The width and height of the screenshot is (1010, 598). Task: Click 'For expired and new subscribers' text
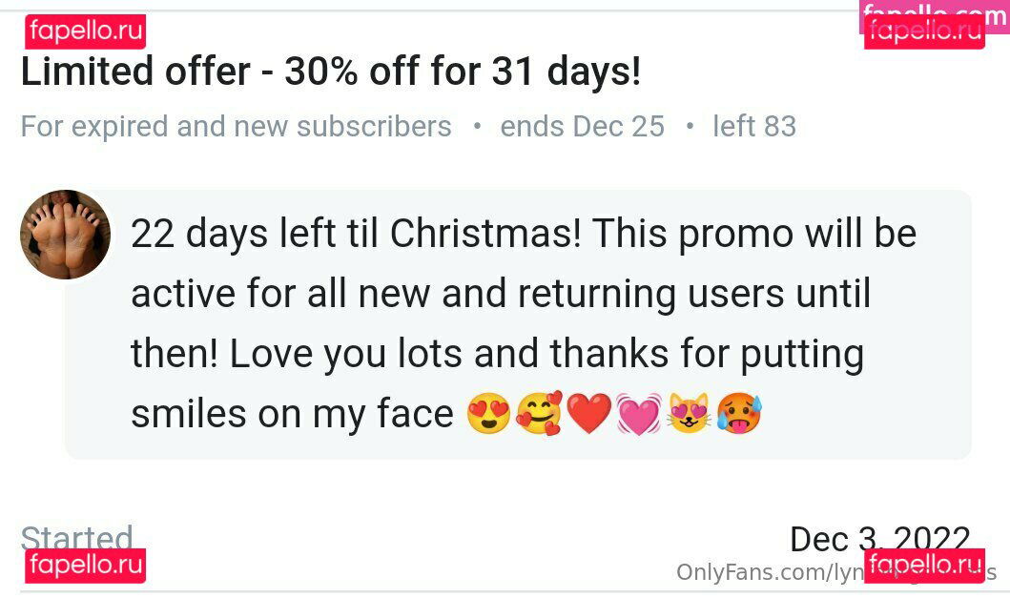236,126
